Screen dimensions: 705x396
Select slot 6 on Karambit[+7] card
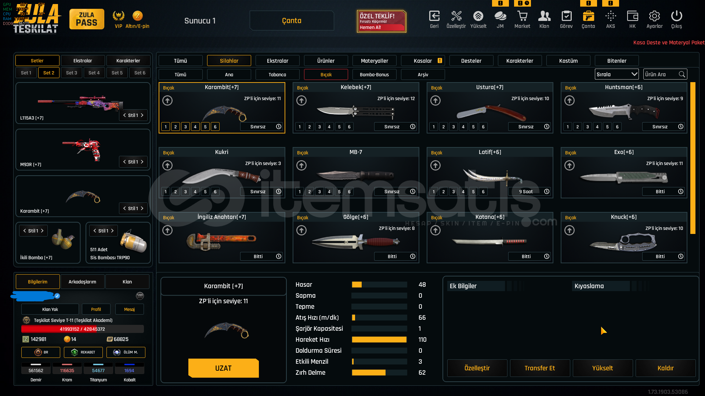[x=215, y=127]
